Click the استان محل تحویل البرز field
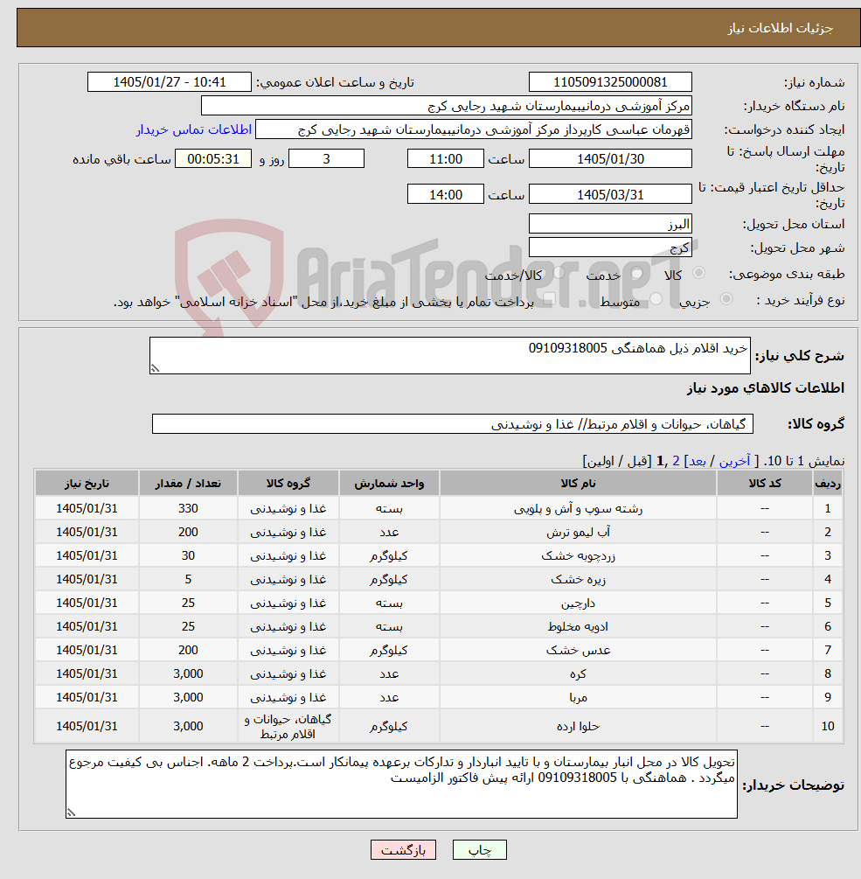The height and width of the screenshot is (879, 861). point(610,224)
